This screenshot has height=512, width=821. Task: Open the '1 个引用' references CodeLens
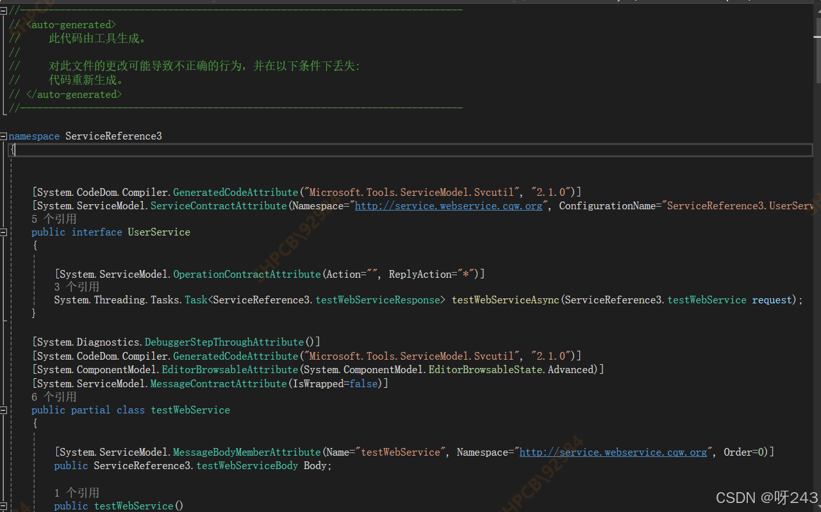pyautogui.click(x=76, y=493)
